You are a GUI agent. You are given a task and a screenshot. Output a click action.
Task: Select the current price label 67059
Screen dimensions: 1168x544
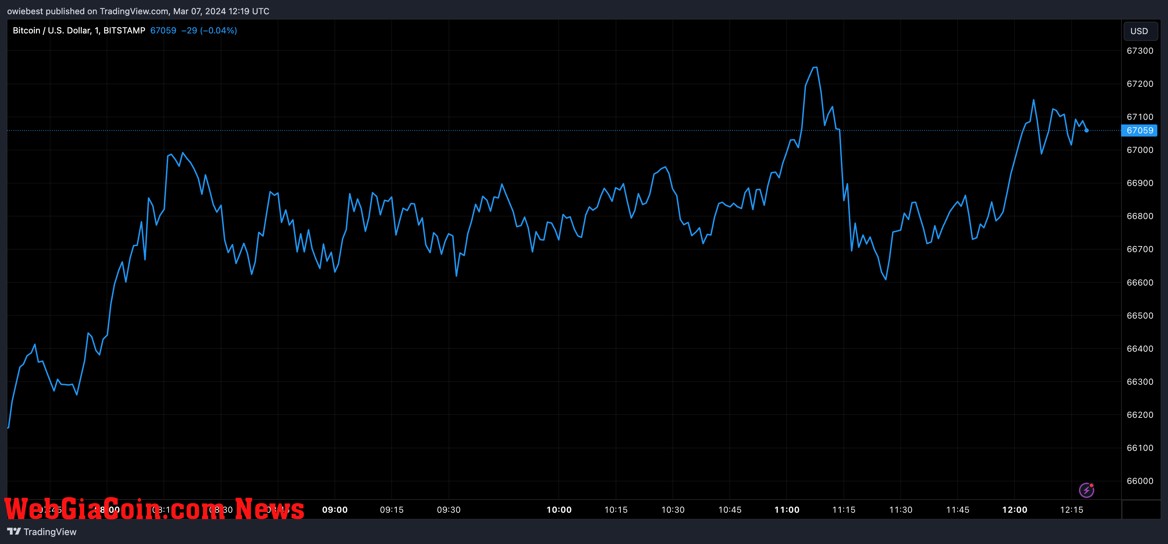(x=1140, y=130)
